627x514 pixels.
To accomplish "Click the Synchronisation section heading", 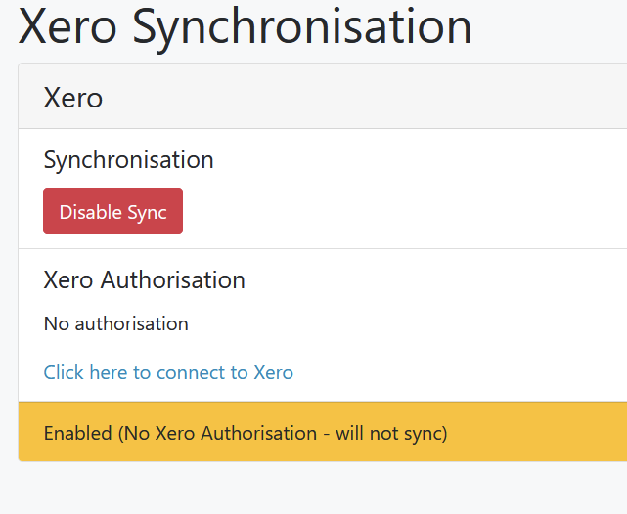I will pos(128,160).
